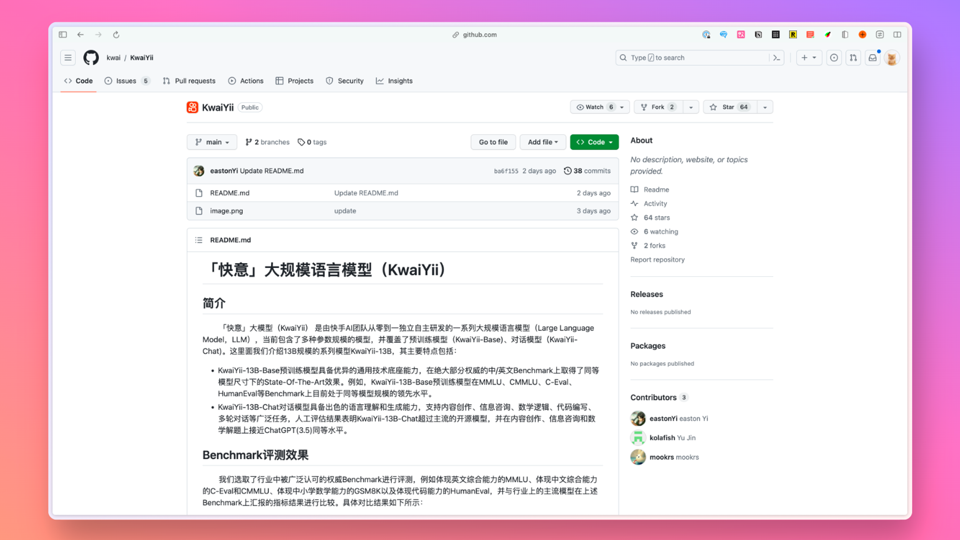960x540 pixels.
Task: Go back in browser history
Action: click(x=81, y=35)
